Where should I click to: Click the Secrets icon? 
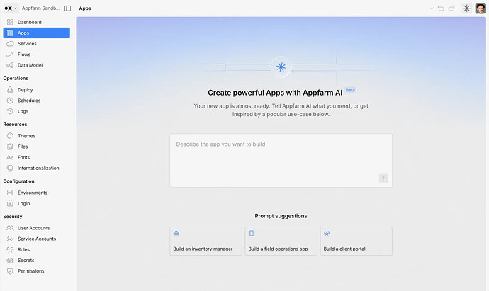10,260
